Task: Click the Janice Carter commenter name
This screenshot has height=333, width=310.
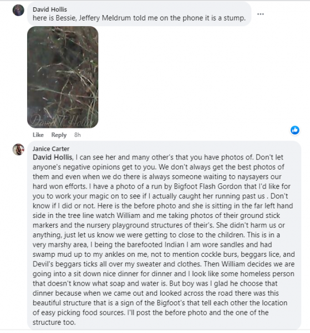Action: pos(51,148)
